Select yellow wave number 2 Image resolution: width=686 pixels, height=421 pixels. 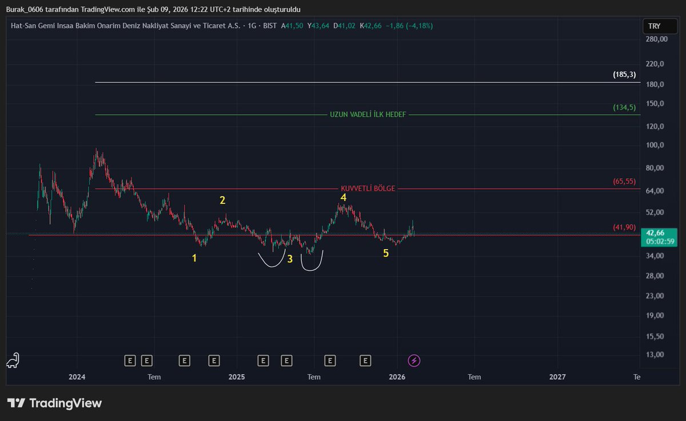coord(222,200)
